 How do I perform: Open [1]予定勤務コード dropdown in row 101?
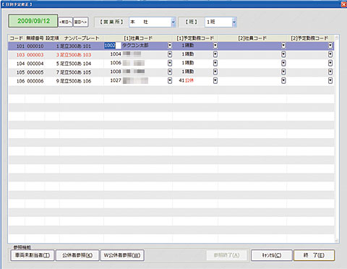point(215,46)
